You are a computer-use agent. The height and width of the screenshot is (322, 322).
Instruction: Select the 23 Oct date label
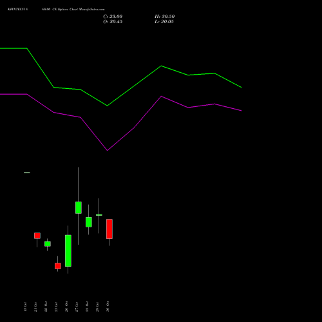(x=56, y=307)
